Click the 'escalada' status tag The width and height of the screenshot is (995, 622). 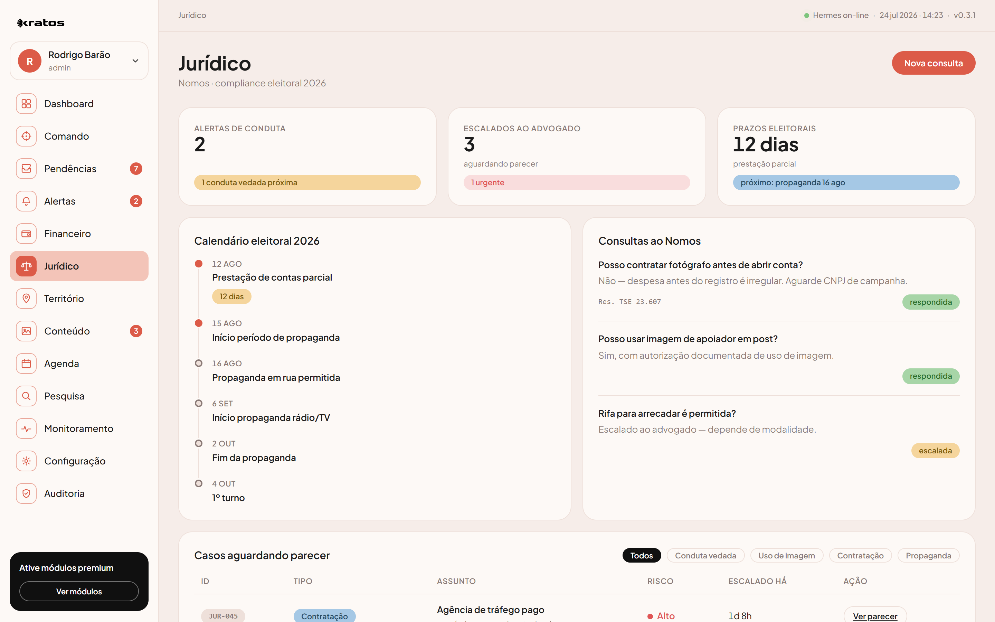click(935, 451)
